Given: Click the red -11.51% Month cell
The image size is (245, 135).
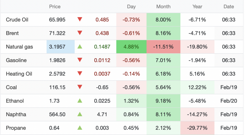Looking at the screenshot, I should tap(164, 47).
